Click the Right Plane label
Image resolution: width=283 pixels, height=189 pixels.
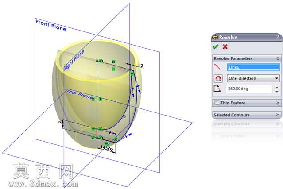click(74, 60)
